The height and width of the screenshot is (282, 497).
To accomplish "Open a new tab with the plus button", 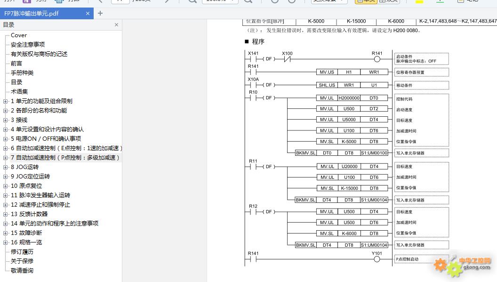I will click(100, 13).
